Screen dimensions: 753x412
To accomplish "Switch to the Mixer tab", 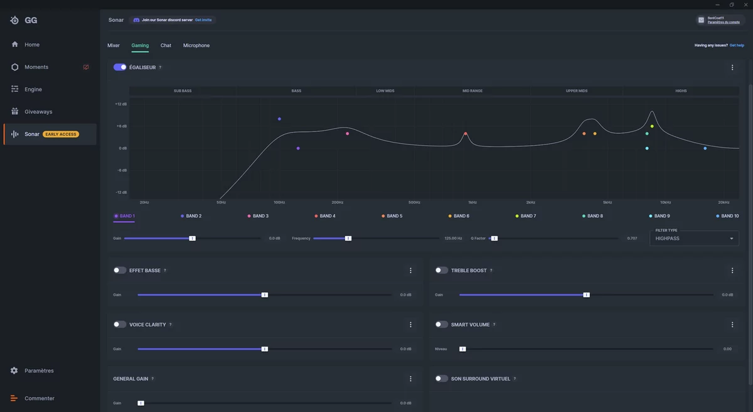I will 114,45.
